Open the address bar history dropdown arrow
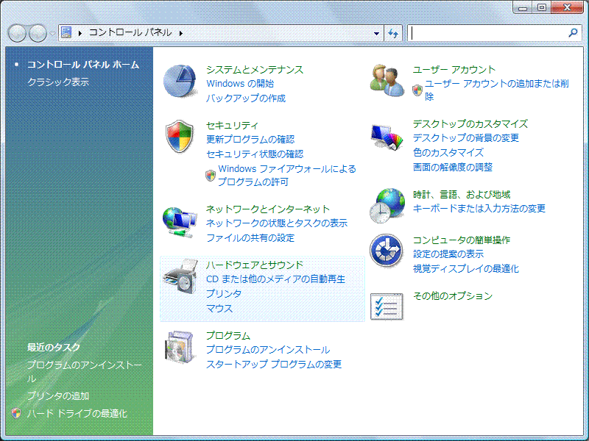This screenshot has width=589, height=441. (x=376, y=33)
